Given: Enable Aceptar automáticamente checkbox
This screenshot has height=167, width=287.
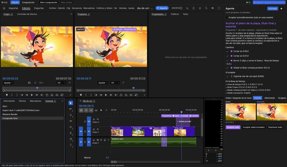Looking at the screenshot, I should 227,17.
